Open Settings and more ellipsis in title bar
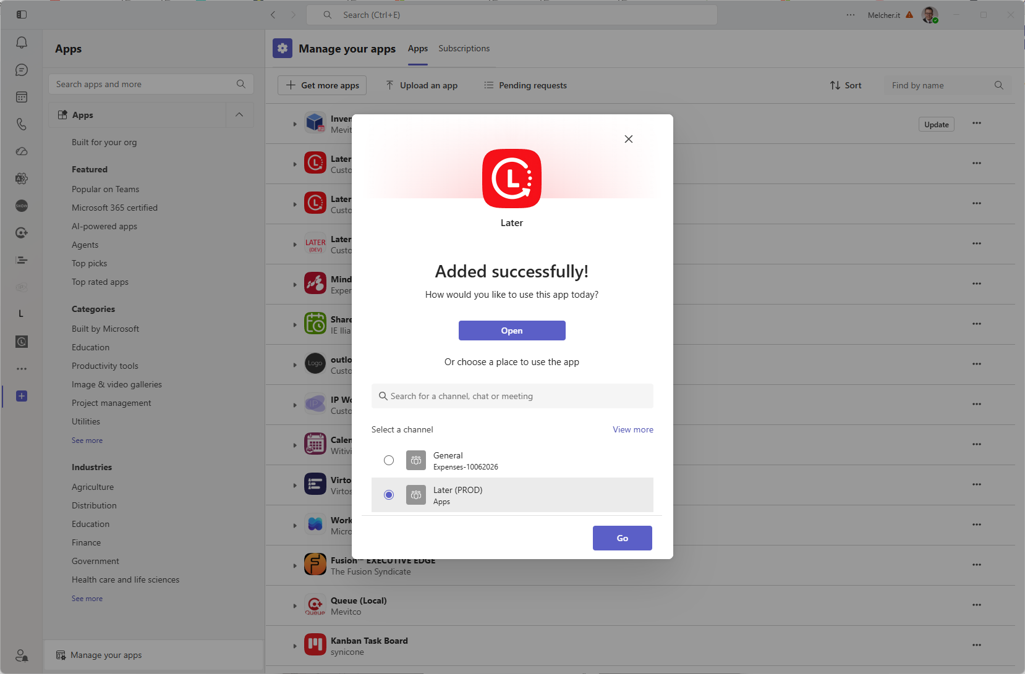Viewport: 1025px width, 674px height. point(851,15)
